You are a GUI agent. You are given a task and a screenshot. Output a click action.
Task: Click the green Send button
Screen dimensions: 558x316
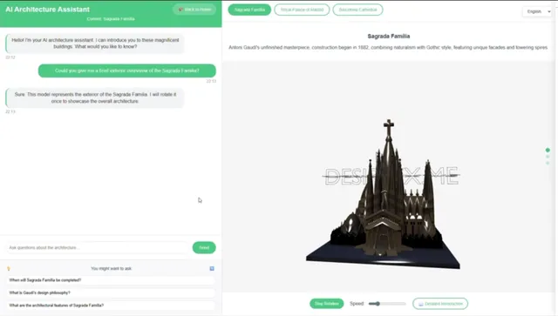coord(204,247)
